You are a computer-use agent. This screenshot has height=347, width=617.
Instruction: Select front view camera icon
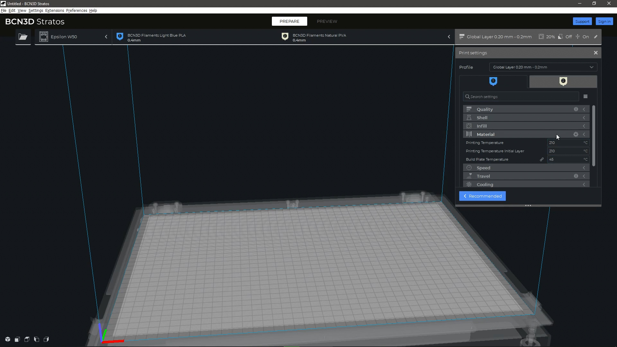click(17, 339)
